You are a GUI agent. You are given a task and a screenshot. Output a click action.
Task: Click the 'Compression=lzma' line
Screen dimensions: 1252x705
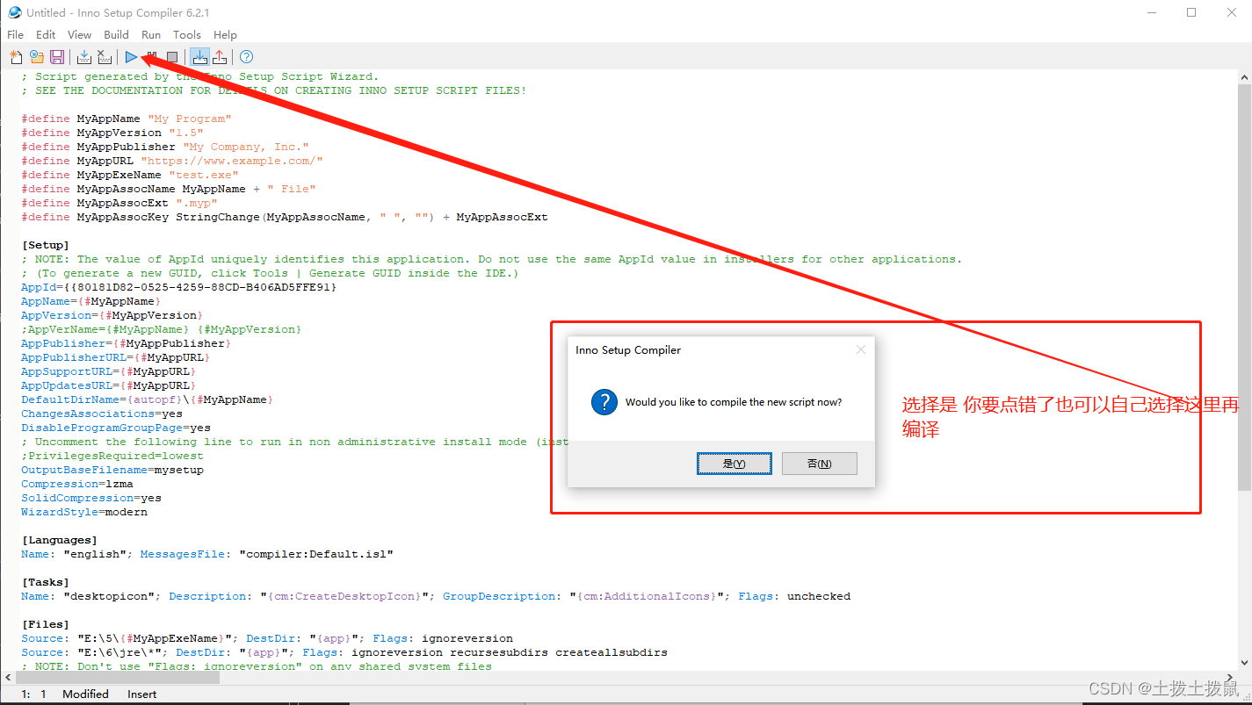click(77, 484)
